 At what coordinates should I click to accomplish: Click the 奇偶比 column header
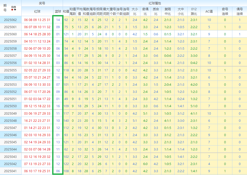coord(145,11)
